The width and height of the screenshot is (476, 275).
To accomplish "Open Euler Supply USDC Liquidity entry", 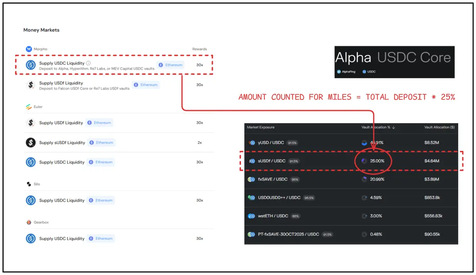I will coord(62,162).
